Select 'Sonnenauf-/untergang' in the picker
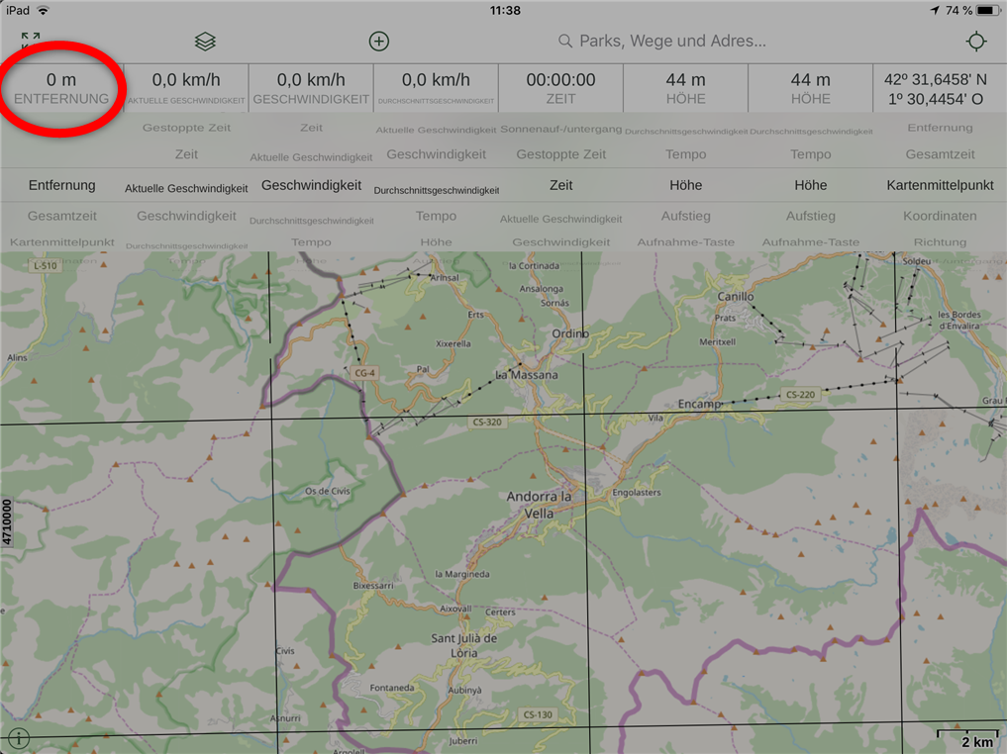This screenshot has height=754, width=1007. pos(560,129)
